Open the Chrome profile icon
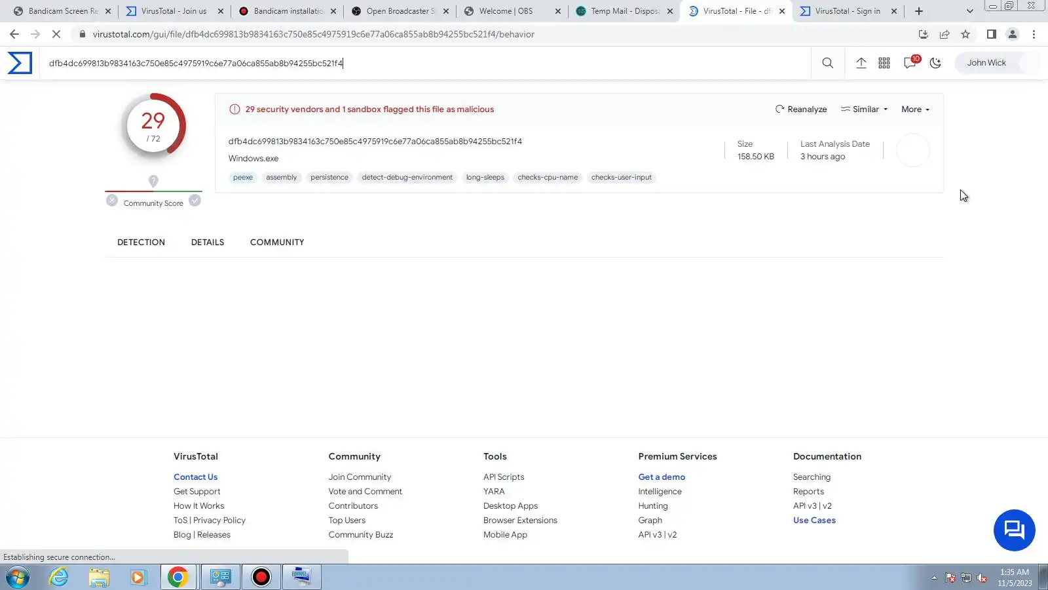The height and width of the screenshot is (590, 1048). tap(1013, 34)
